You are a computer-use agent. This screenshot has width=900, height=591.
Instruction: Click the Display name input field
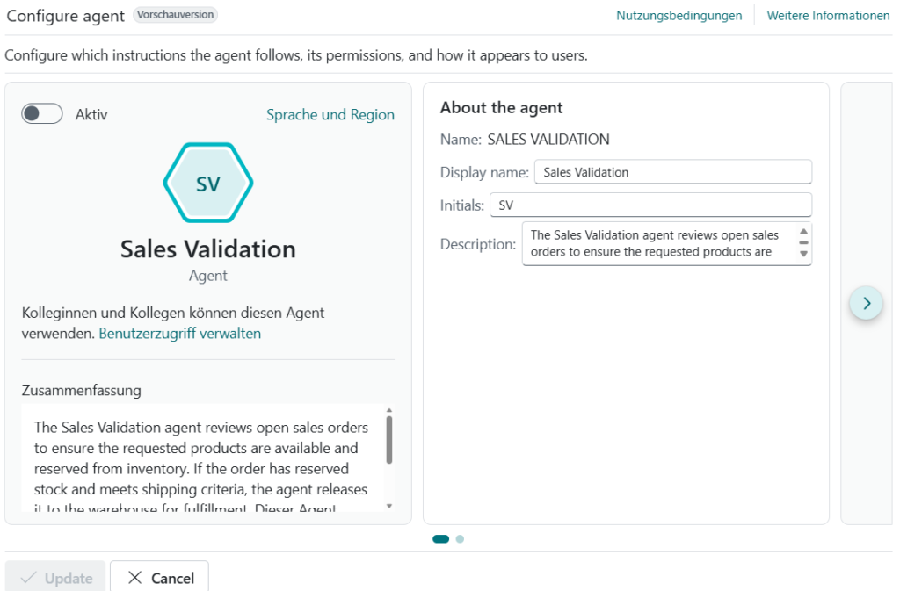click(x=672, y=172)
